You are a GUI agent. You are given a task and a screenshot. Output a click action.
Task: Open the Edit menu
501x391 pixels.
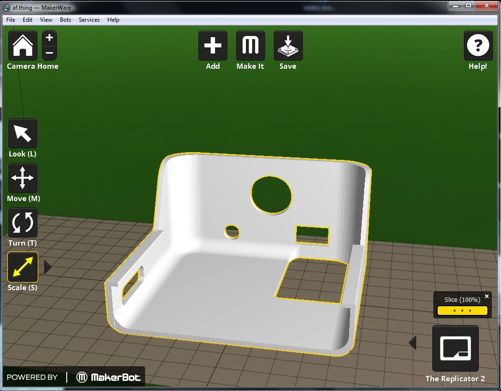coord(28,20)
